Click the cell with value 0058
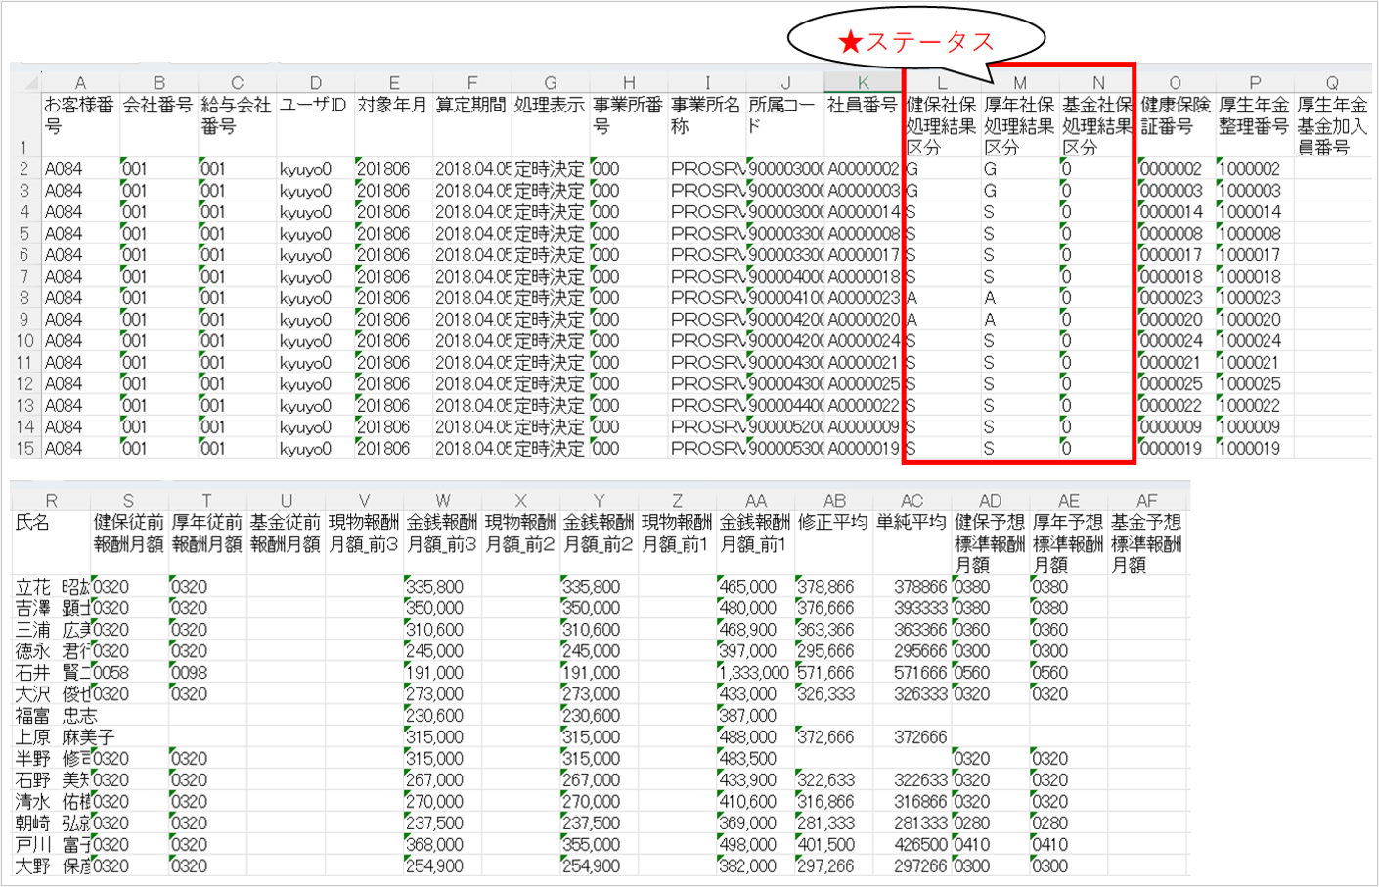Viewport: 1379px width, 887px height. point(129,672)
